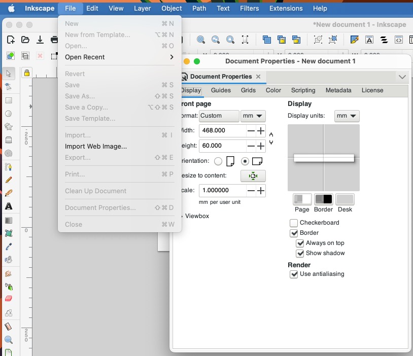Expand the Open Recent submenu
The width and height of the screenshot is (413, 356).
point(119,57)
